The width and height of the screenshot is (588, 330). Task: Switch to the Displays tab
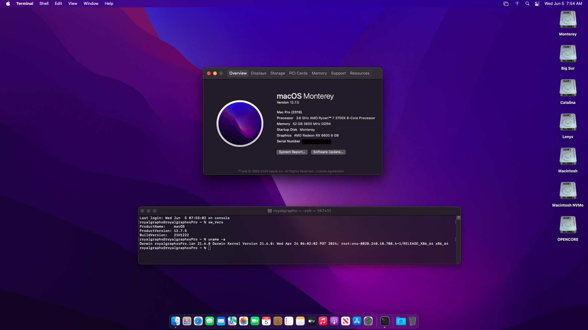258,73
